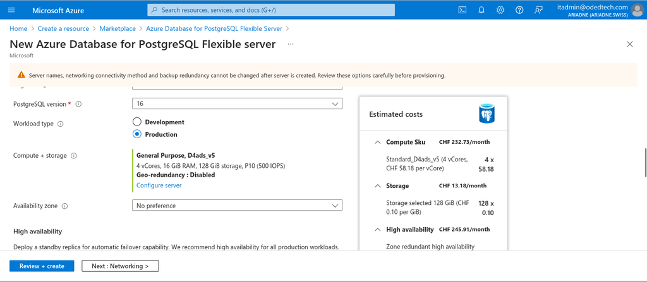The height and width of the screenshot is (282, 647).
Task: Select the Production workload type
Action: tap(136, 134)
